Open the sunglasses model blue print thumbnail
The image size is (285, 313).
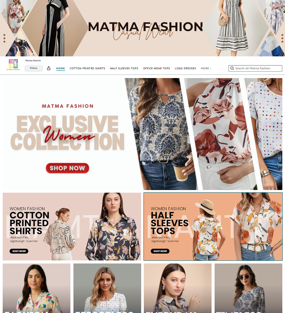(248, 288)
